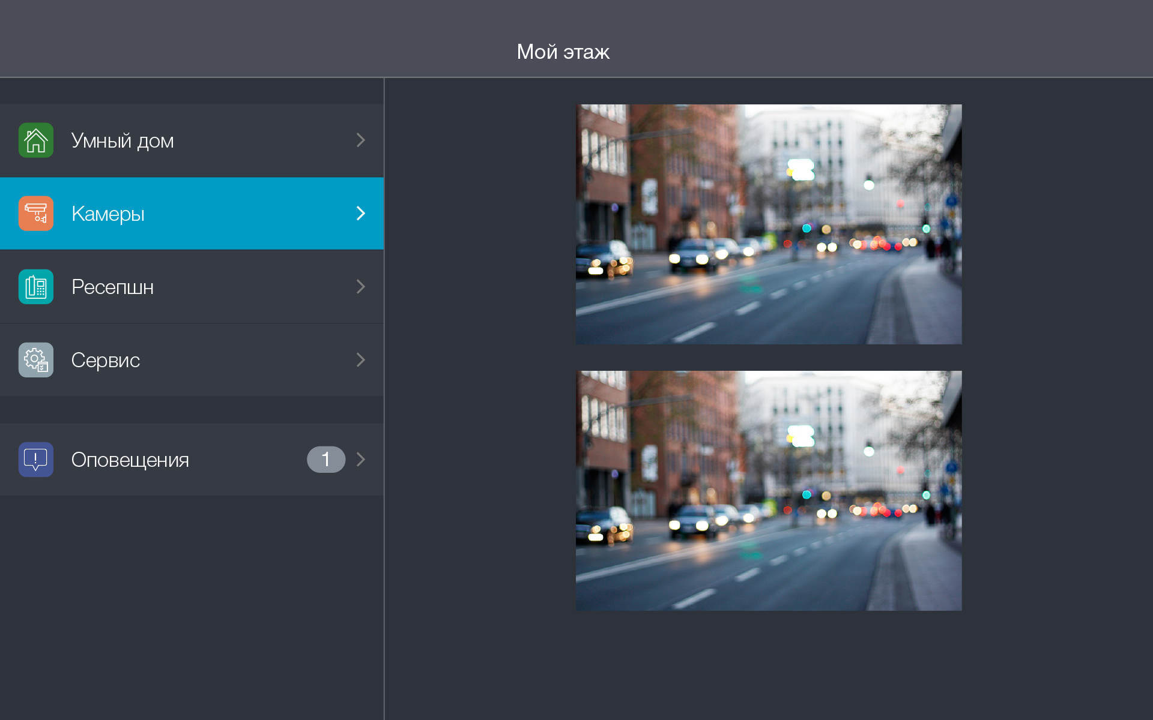Click the green Smart Home house icon
Screen dimensions: 1153x720
36,140
